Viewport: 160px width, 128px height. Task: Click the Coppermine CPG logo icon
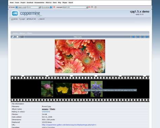(x=15, y=13)
